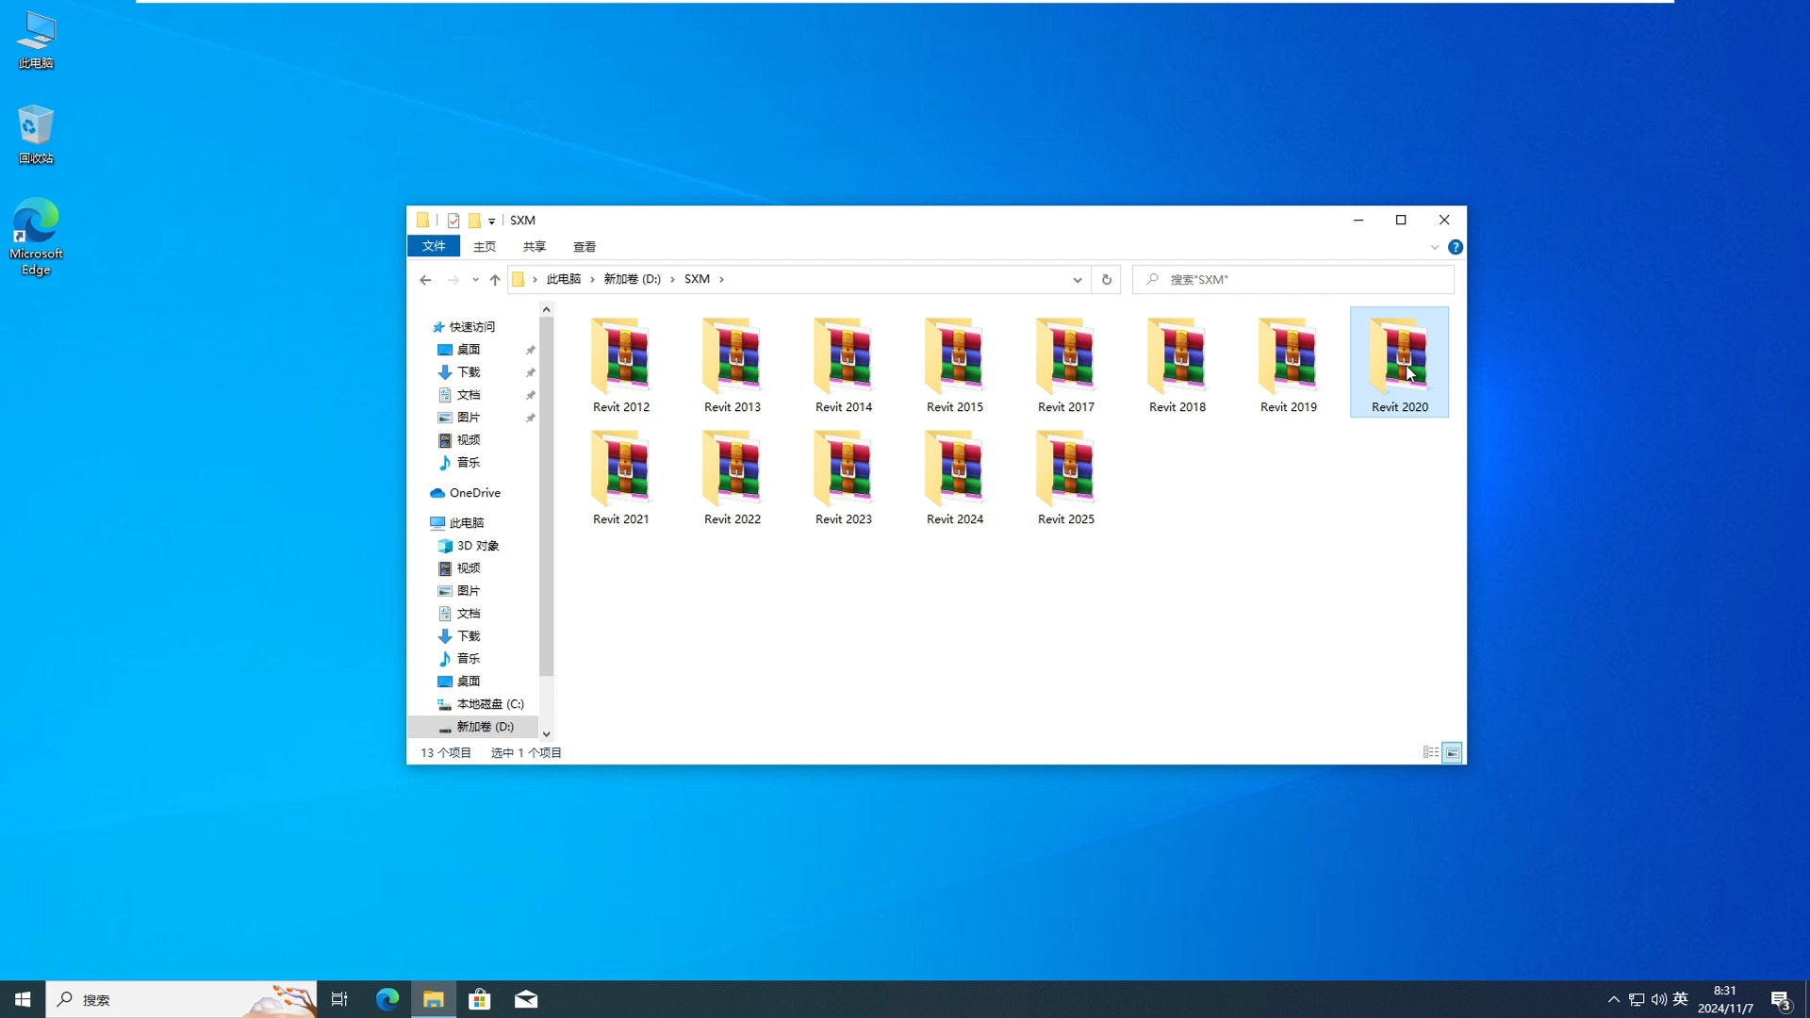Expand the address bar root location arrow
The image size is (1810, 1018).
pos(535,279)
